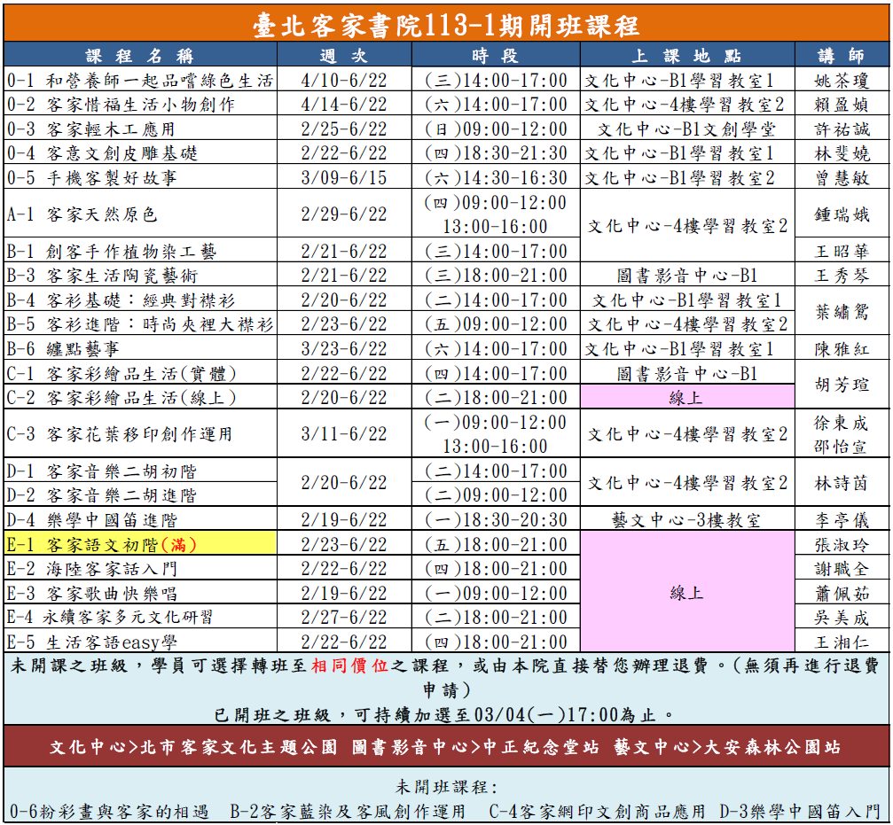Screen dimensions: 893x825
Task: Click the 課程名稱 column header
Action: 140,55
